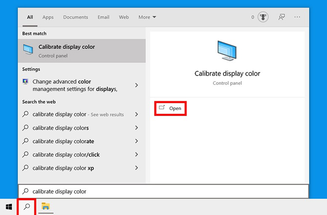Open File Explorer from the taskbar
The height and width of the screenshot is (215, 327).
point(45,206)
